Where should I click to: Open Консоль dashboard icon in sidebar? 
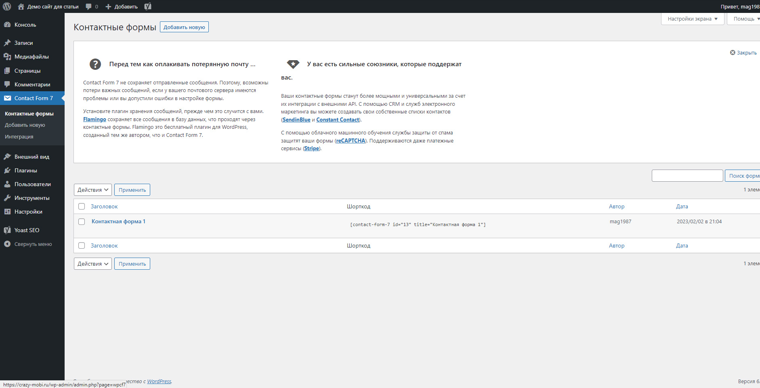[7, 25]
